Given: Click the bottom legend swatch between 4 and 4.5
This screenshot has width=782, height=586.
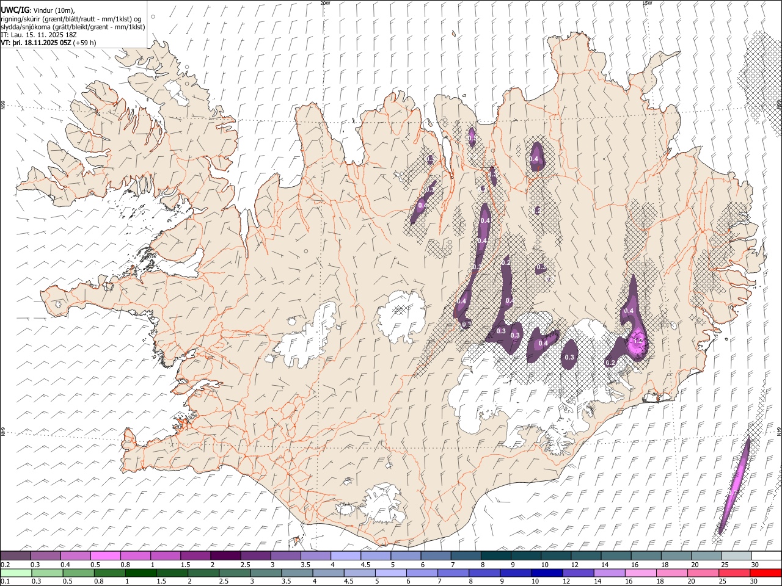Looking at the screenshot, I should (x=328, y=573).
